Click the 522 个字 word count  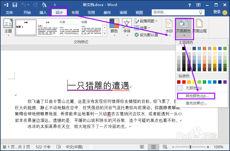(43, 147)
